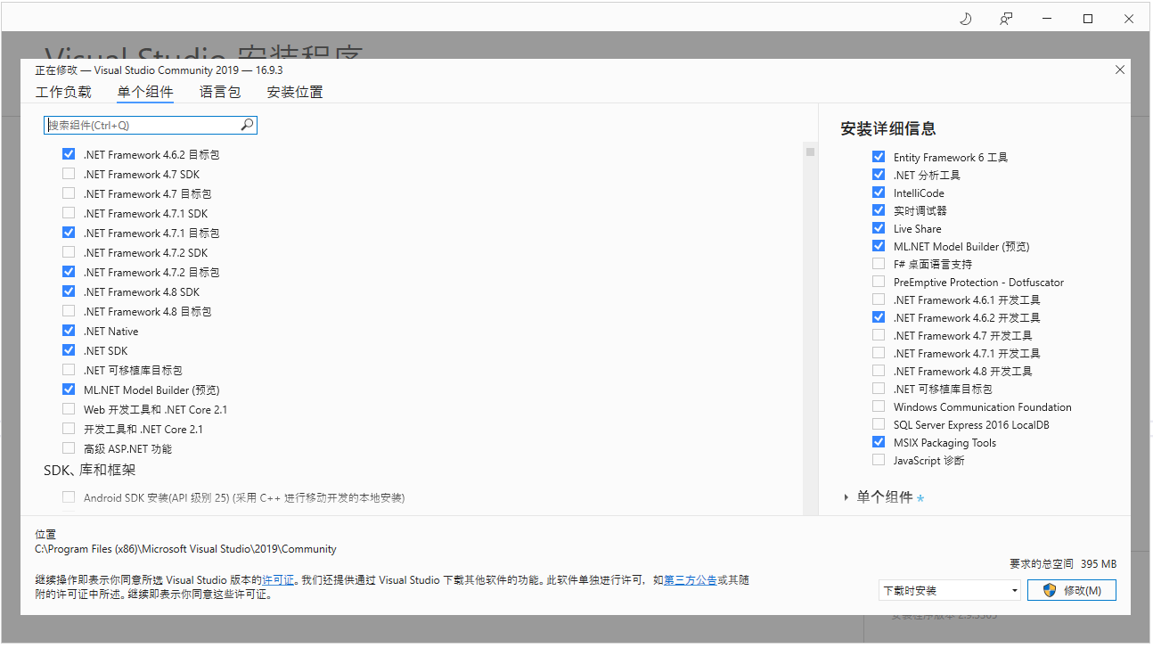
Task: Check .NET Framework 4.7 开发工具
Action: pos(879,335)
